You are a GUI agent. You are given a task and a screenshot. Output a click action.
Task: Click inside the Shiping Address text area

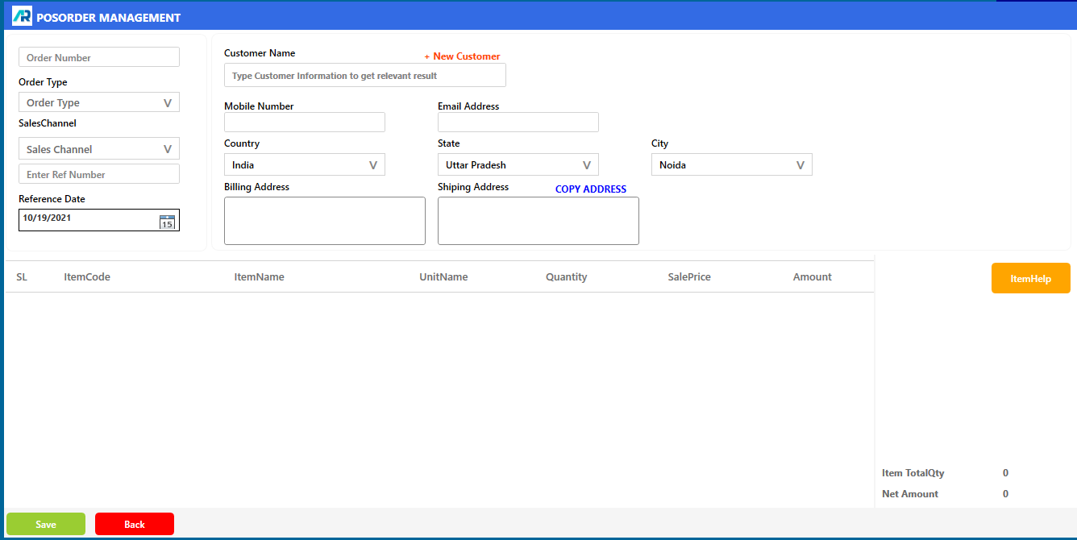538,220
